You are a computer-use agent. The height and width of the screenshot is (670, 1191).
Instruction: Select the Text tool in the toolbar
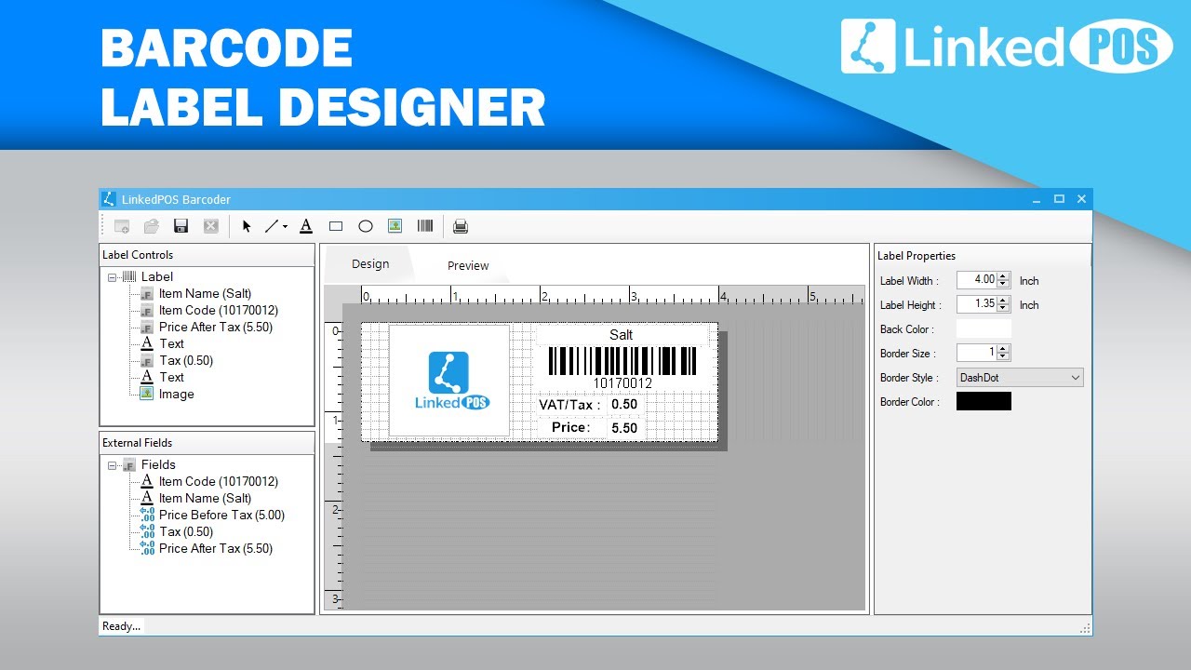pyautogui.click(x=306, y=226)
